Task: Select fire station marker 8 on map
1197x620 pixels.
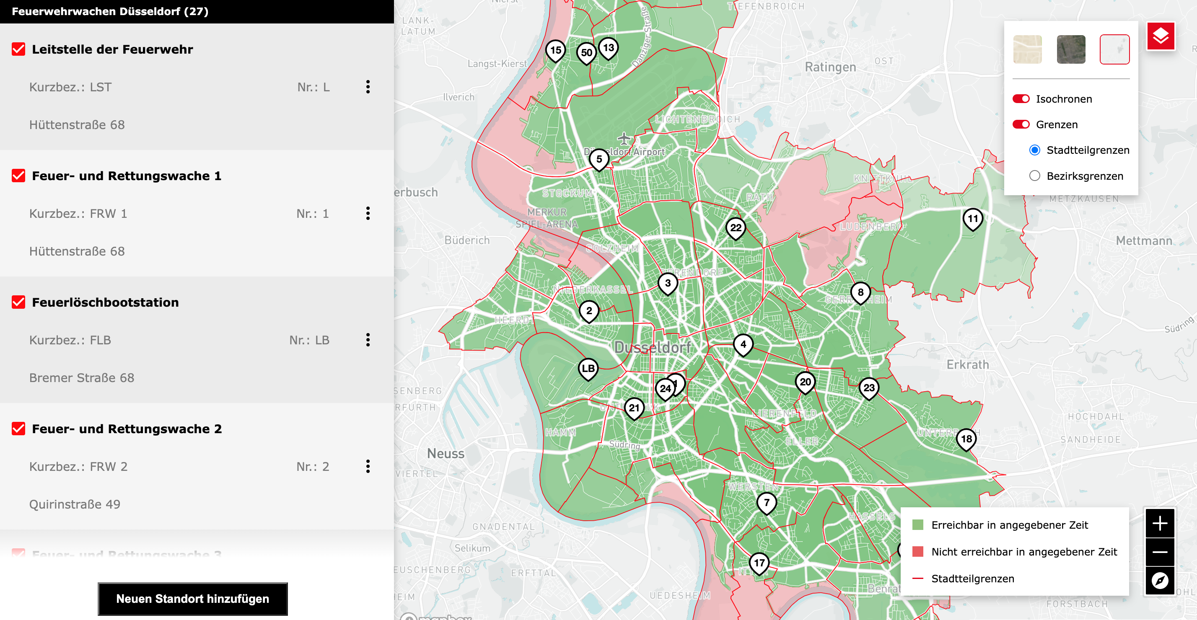Action: [860, 293]
